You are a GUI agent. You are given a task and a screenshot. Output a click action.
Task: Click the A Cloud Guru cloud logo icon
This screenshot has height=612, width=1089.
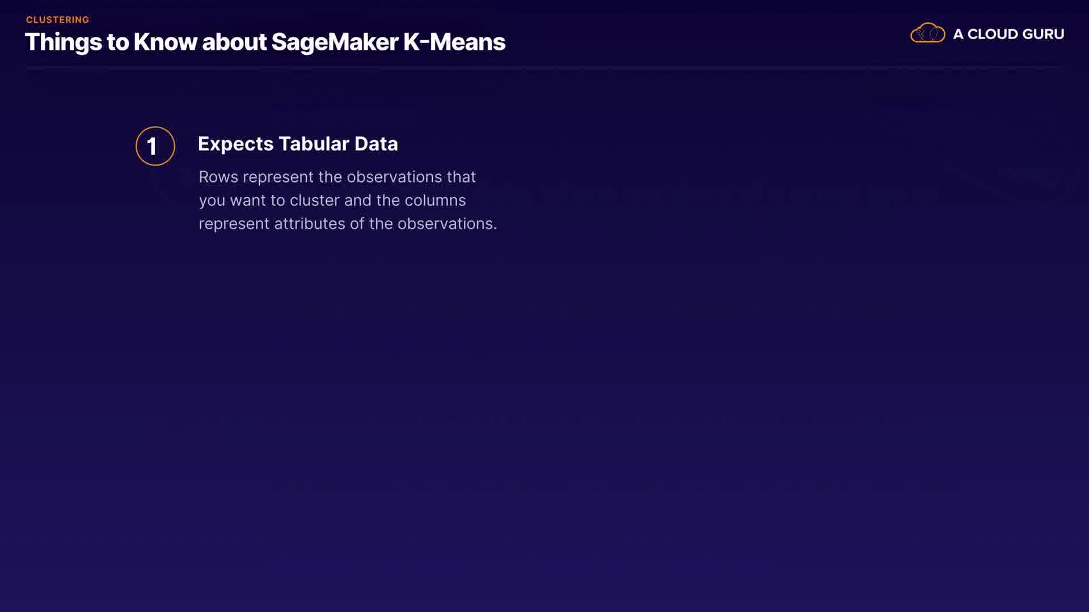(927, 33)
